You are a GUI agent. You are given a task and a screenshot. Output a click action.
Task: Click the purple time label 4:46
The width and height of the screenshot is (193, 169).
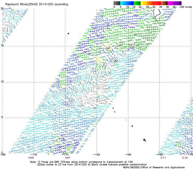coord(31,158)
